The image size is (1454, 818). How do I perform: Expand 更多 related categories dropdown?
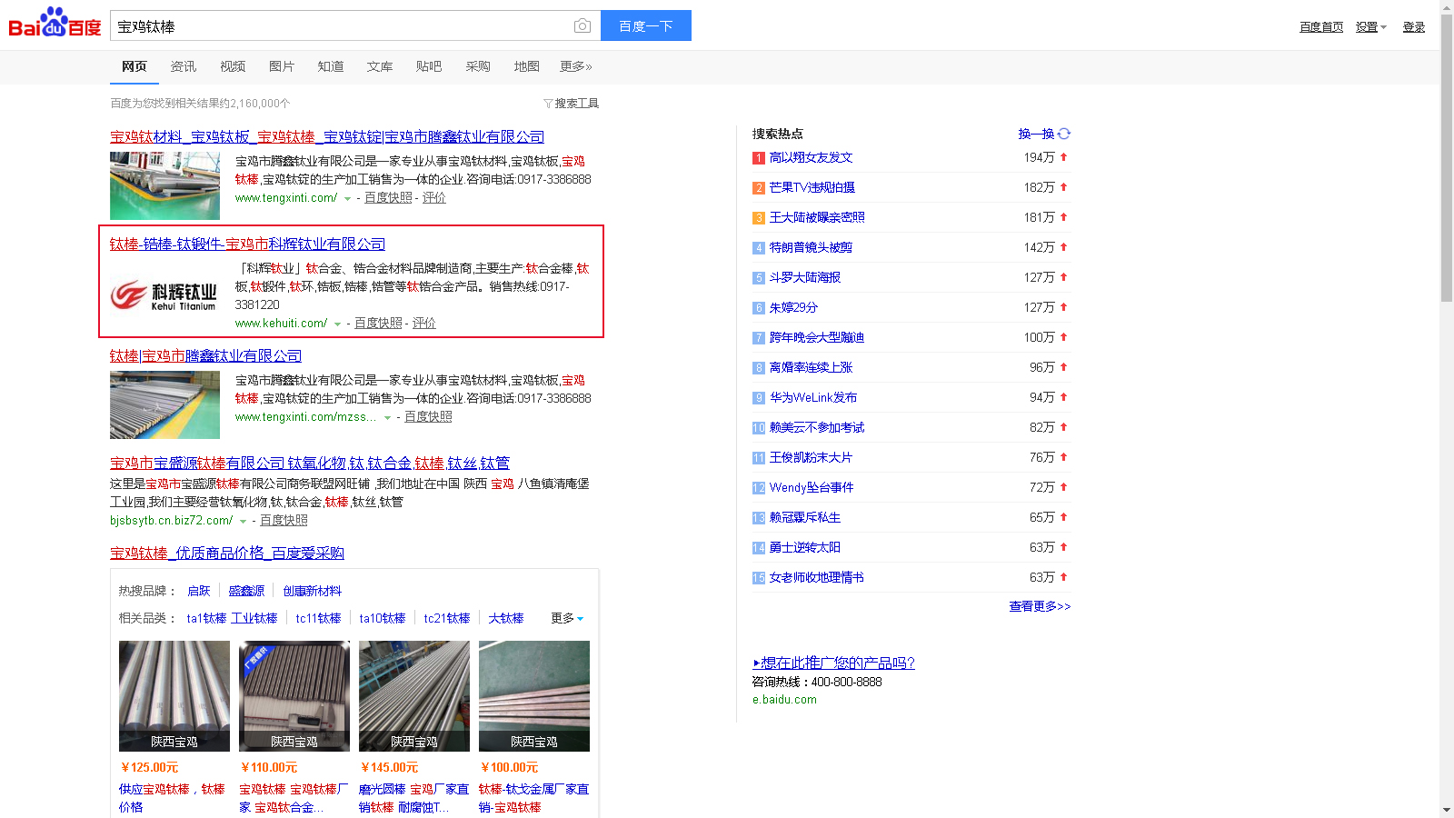(x=567, y=618)
